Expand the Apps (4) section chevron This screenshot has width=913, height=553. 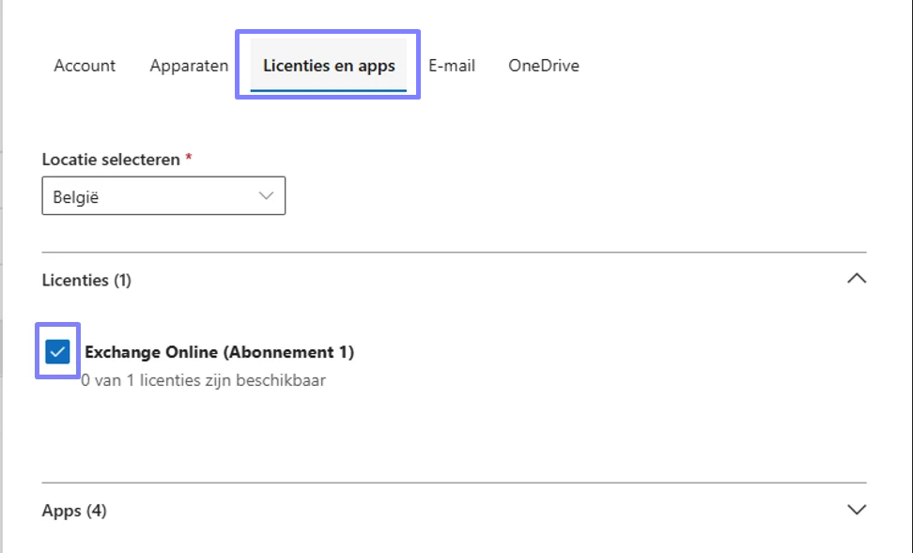point(857,510)
